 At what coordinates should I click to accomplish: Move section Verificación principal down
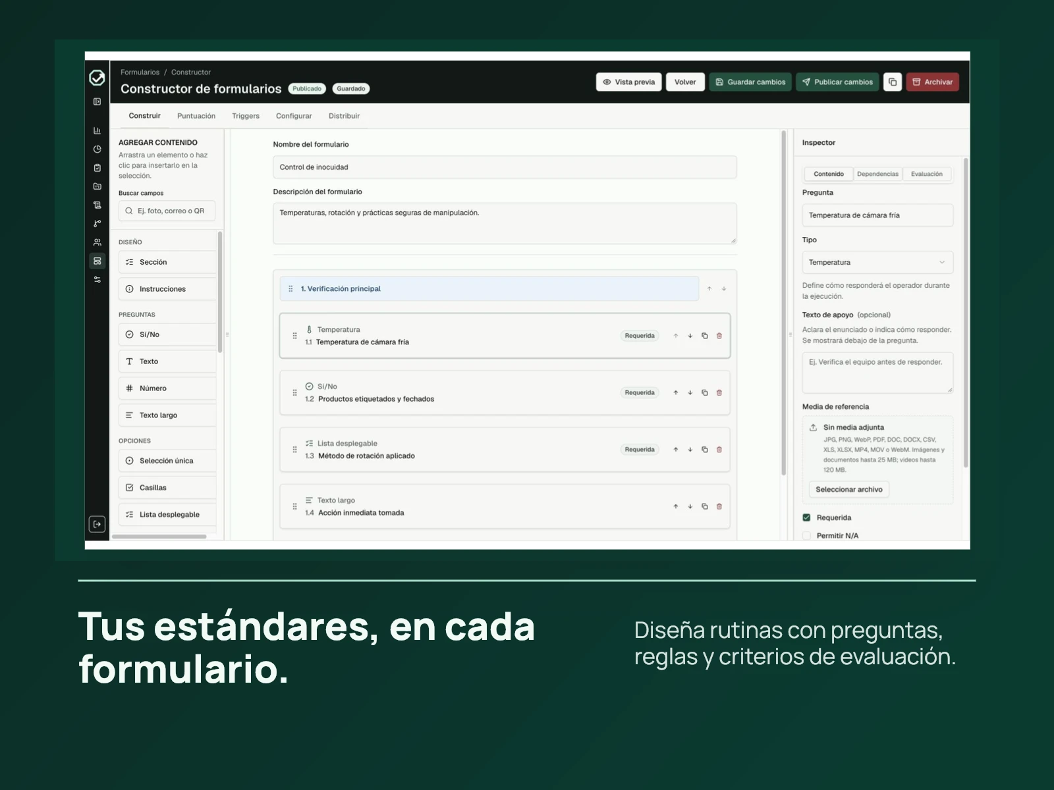724,289
